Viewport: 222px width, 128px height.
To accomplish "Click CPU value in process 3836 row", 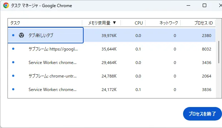I will pyautogui.click(x=138, y=90).
